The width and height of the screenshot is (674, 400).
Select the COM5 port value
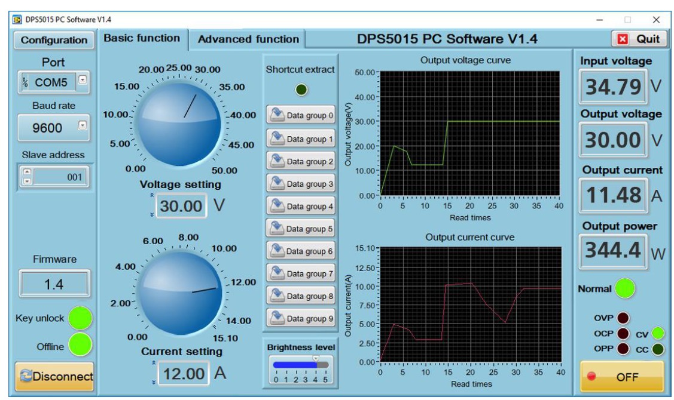click(51, 82)
